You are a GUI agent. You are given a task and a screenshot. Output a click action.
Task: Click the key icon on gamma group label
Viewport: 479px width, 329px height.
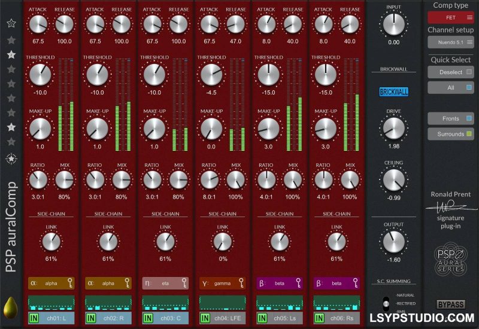[241, 284]
